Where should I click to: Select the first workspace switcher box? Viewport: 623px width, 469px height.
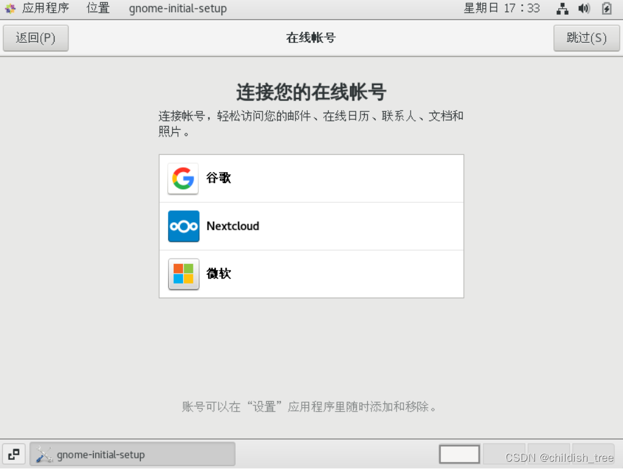click(460, 454)
